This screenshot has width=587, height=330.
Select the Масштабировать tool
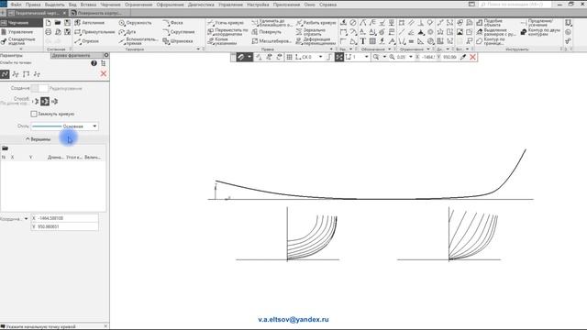coord(271,41)
